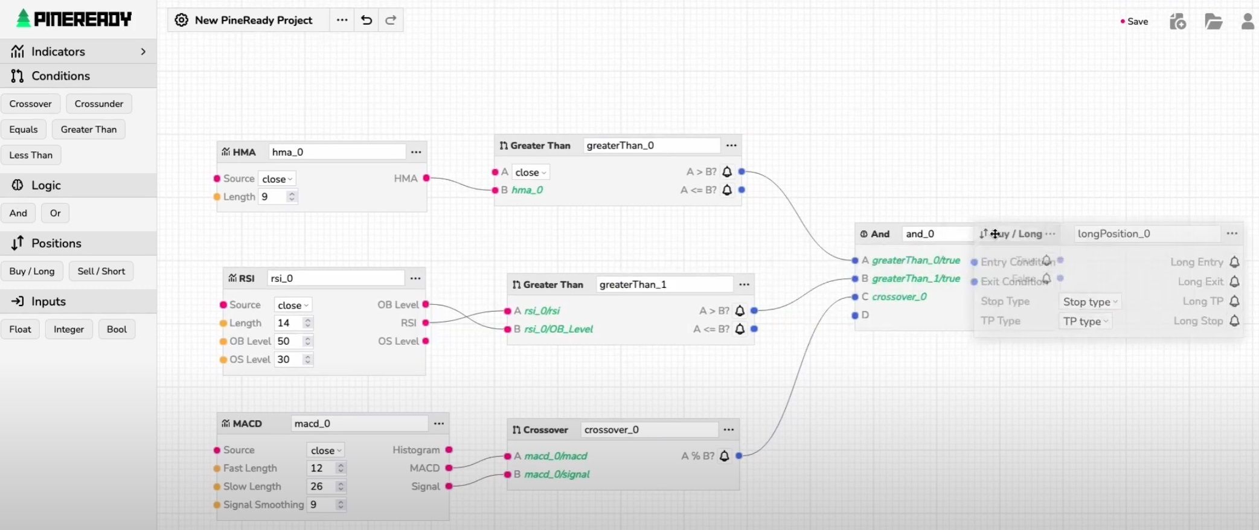The width and height of the screenshot is (1259, 530).
Task: Open the HMA node three-dot menu
Action: [416, 152]
